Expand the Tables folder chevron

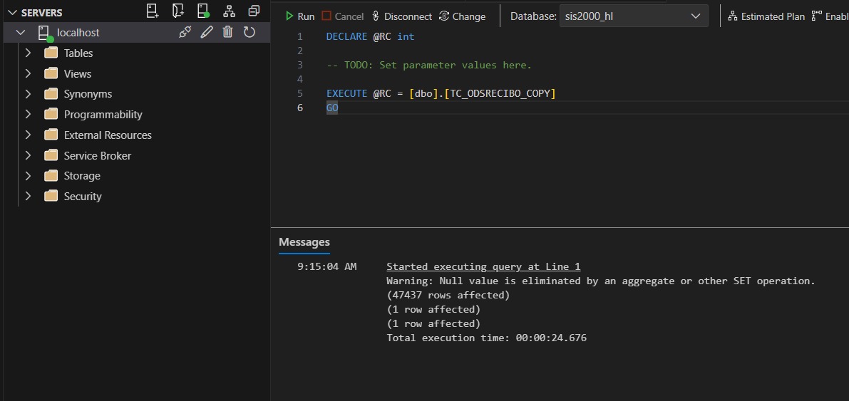(x=29, y=53)
